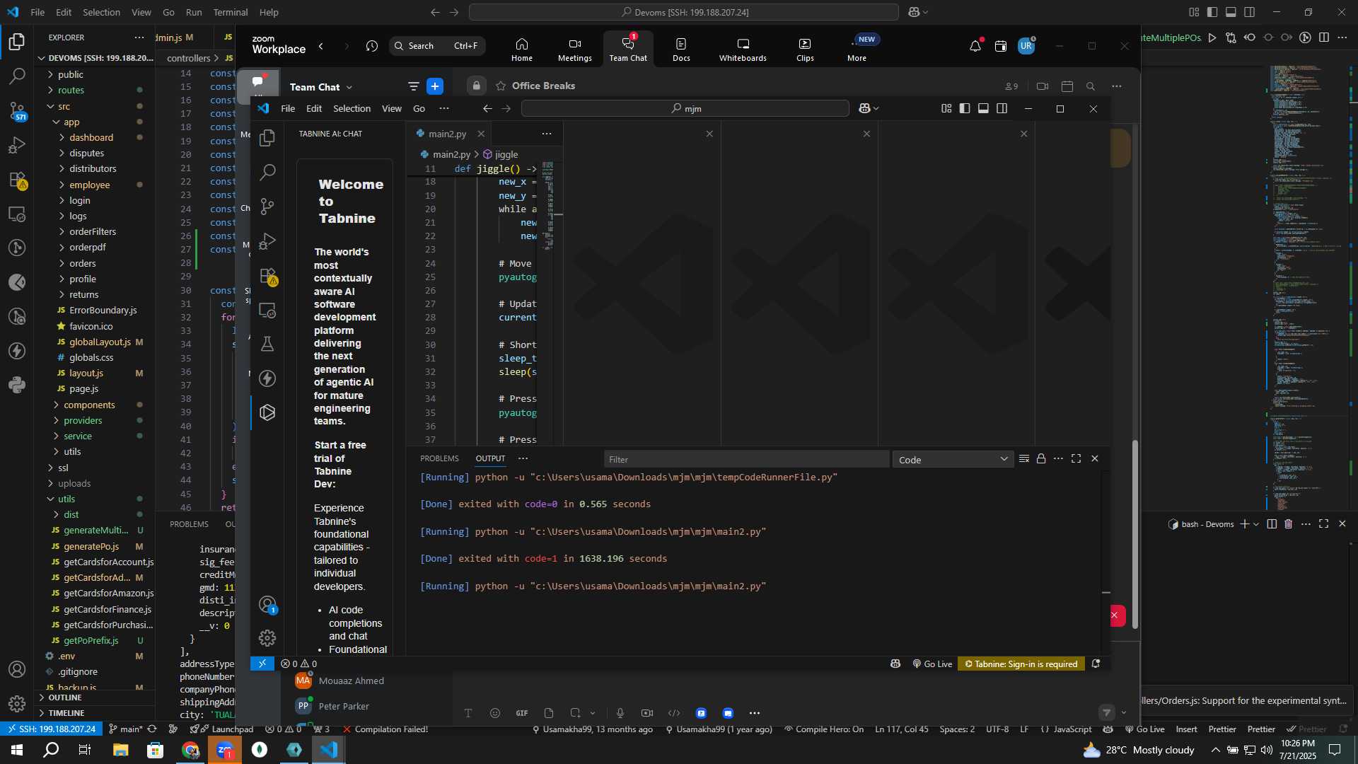
Task: Open Terminal menu in outer VS Code
Action: coord(231,12)
